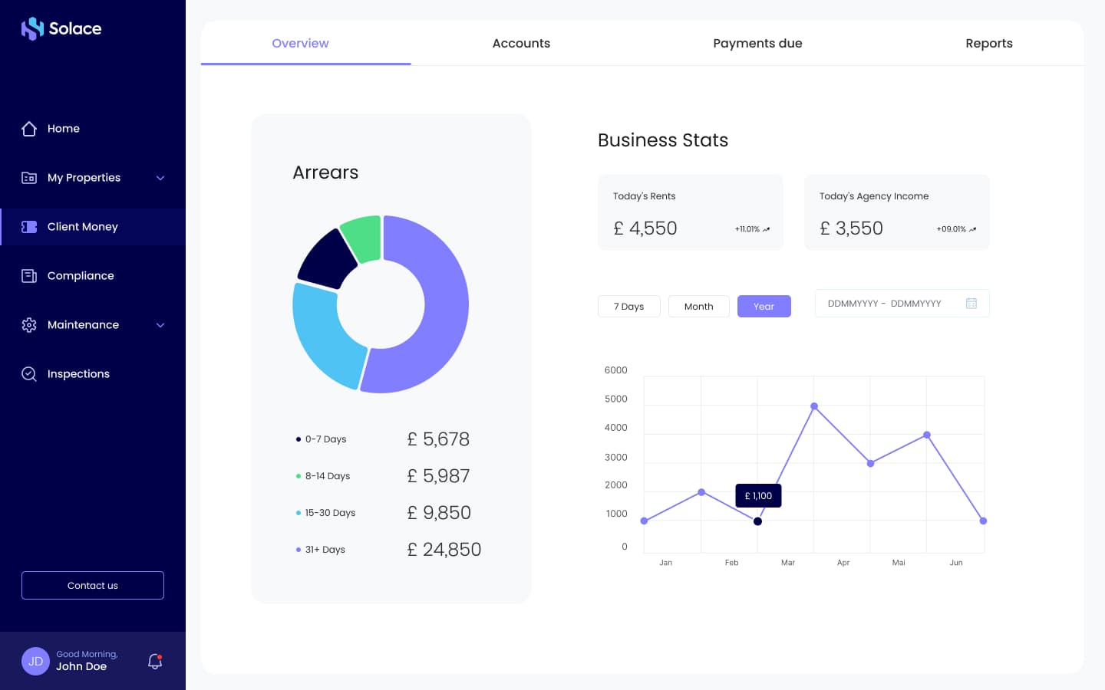Image resolution: width=1105 pixels, height=690 pixels.
Task: Click the JD user avatar
Action: pos(35,661)
